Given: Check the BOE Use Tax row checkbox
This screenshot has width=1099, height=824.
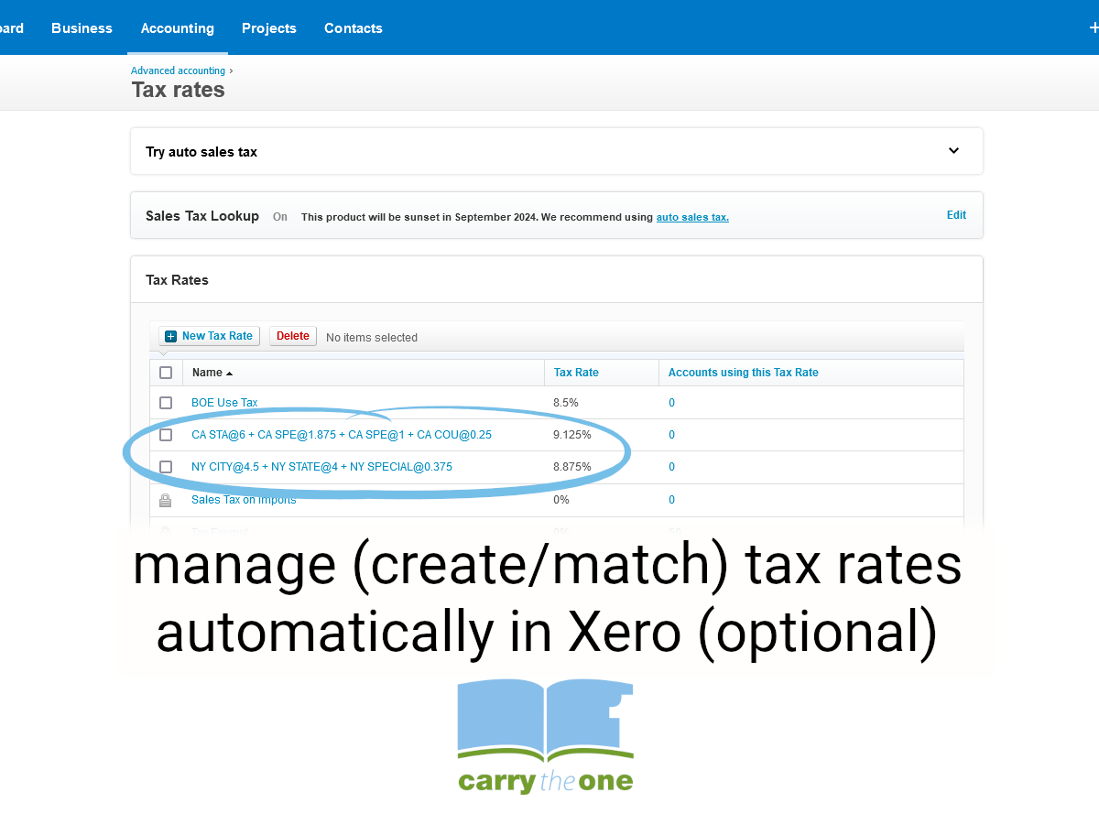Looking at the screenshot, I should tap(166, 403).
